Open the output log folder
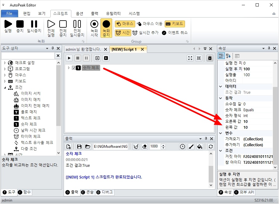Viewport: 279px width, 204px height. click(x=88, y=147)
